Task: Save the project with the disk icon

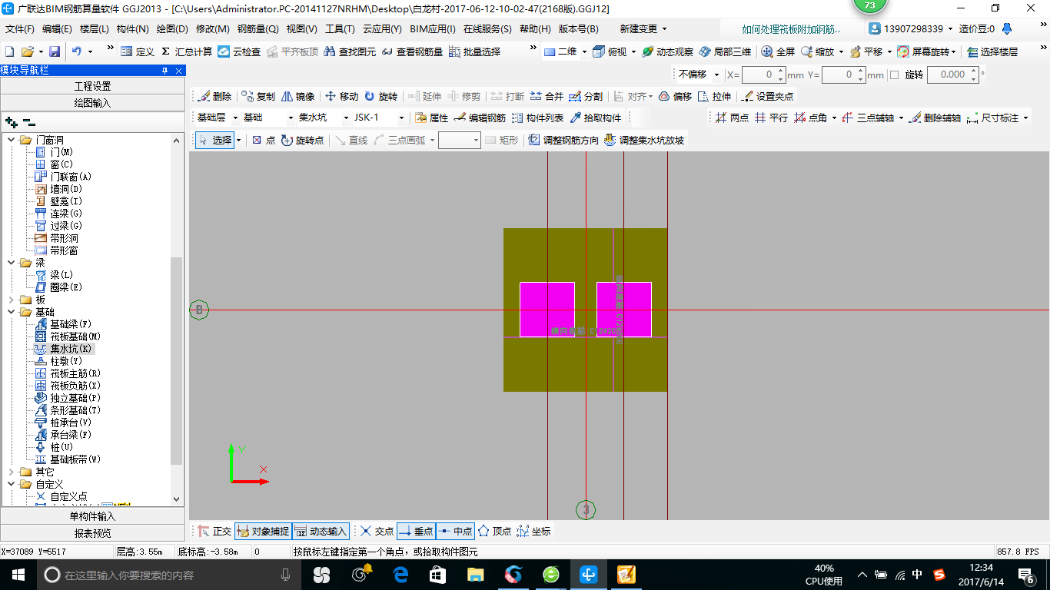Action: 55,51
